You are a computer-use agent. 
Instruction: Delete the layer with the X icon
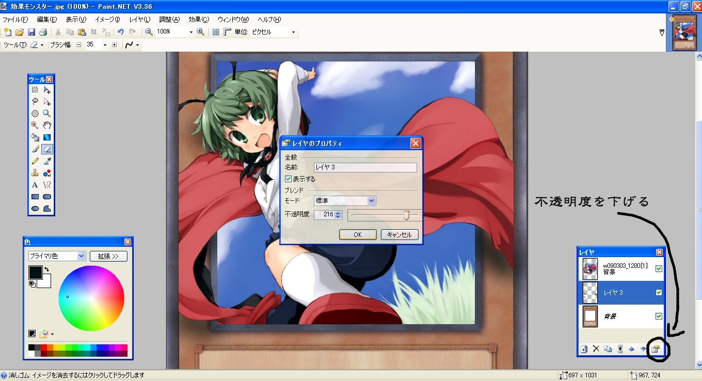[x=596, y=349]
